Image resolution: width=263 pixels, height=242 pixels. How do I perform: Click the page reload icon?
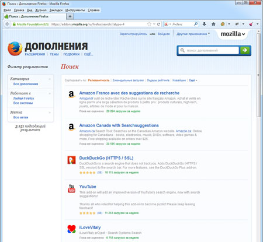(158, 24)
